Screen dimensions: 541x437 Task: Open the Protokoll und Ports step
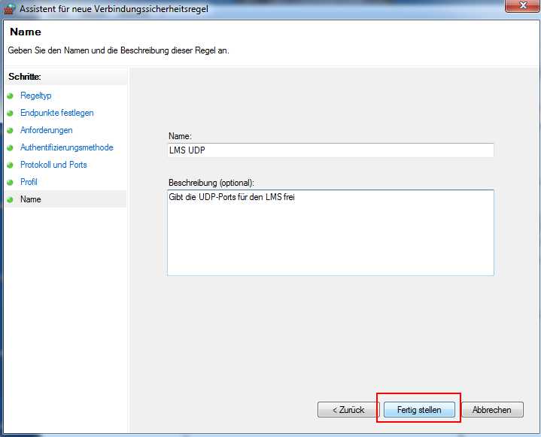53,165
